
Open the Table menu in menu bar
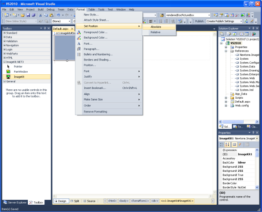[91, 9]
